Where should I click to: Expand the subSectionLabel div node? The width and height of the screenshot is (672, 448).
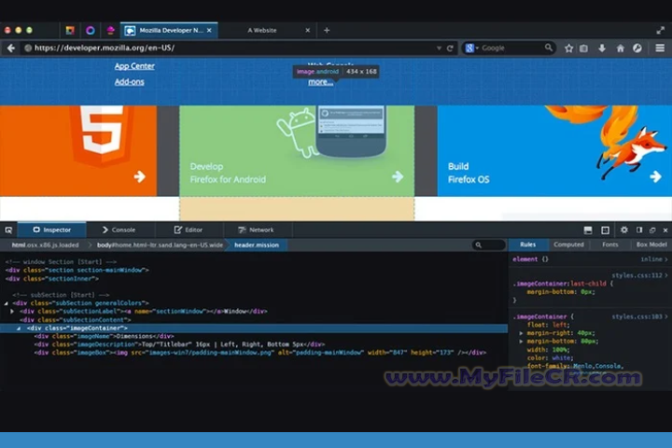pos(12,311)
